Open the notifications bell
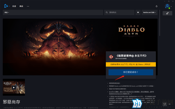This screenshot has width=175, height=109. 156,6
